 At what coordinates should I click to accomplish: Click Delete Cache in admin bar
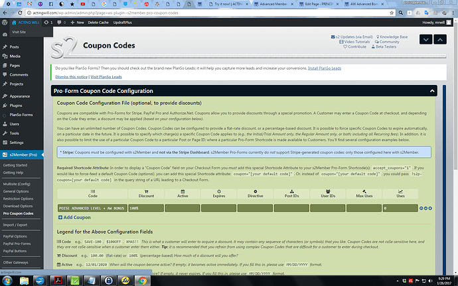point(98,23)
